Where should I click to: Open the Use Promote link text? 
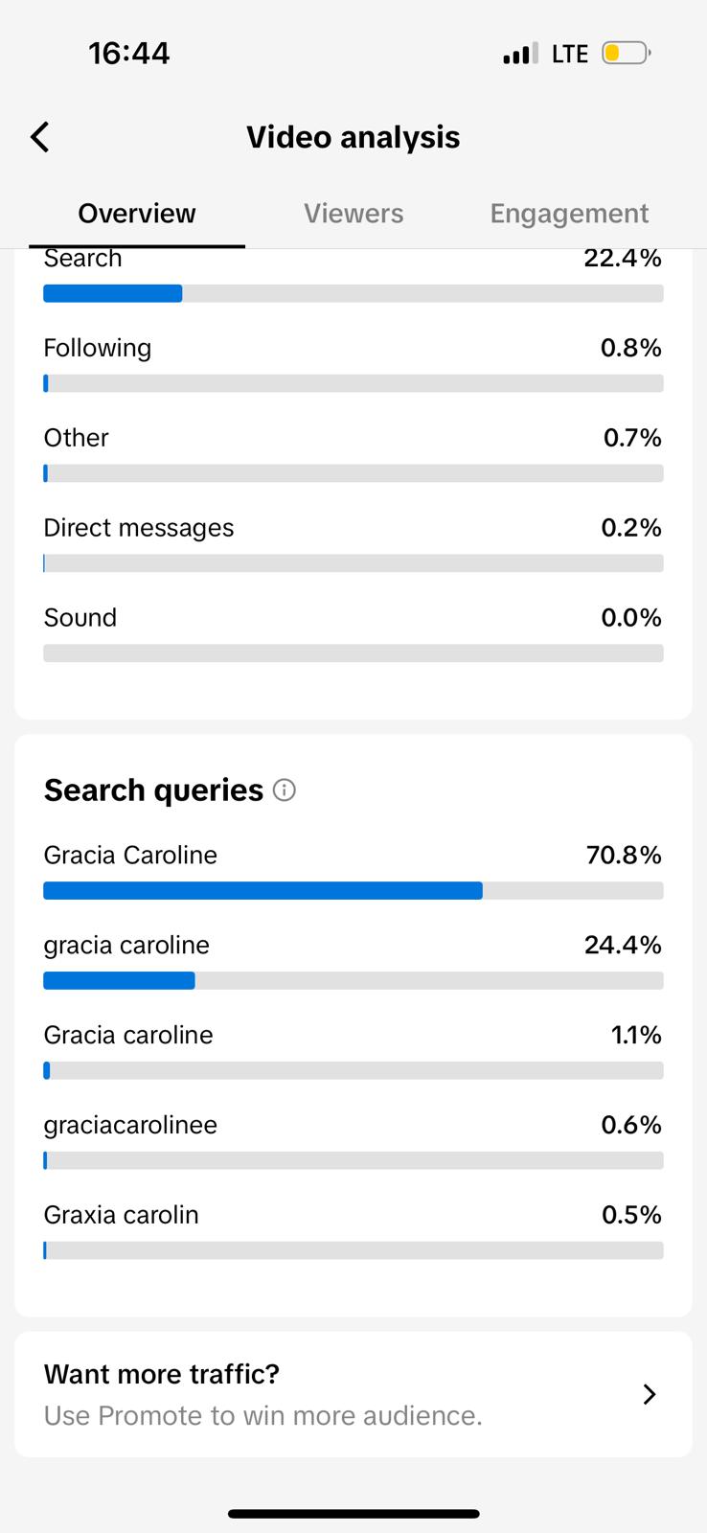point(263,1415)
